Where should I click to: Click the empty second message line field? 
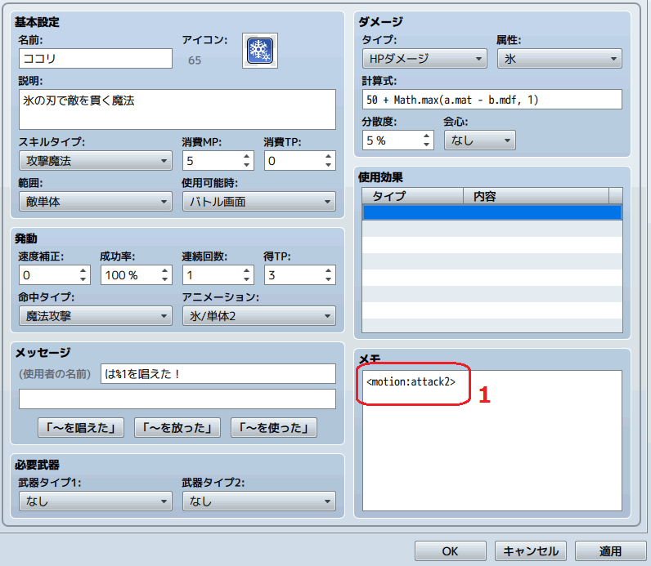[177, 399]
